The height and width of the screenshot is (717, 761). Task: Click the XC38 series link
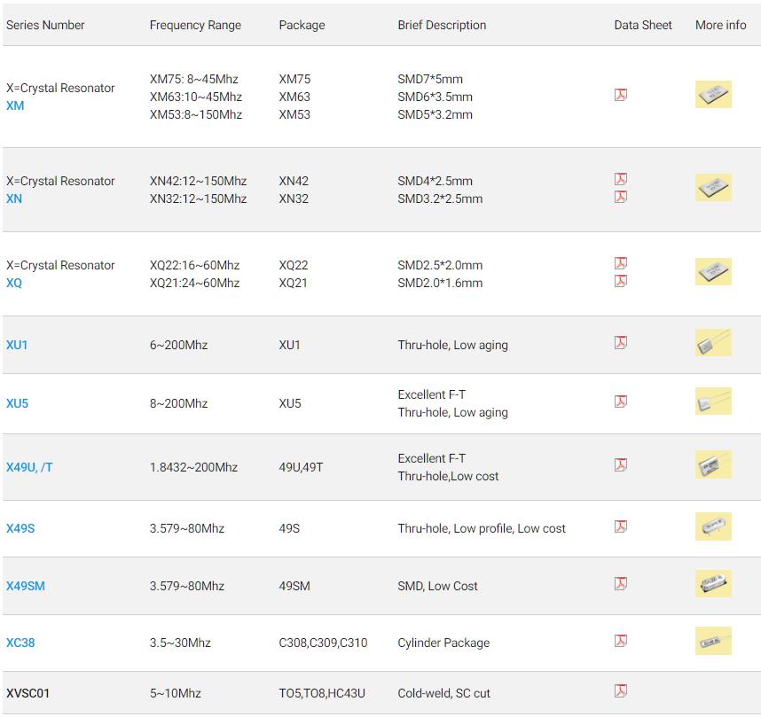tap(20, 643)
